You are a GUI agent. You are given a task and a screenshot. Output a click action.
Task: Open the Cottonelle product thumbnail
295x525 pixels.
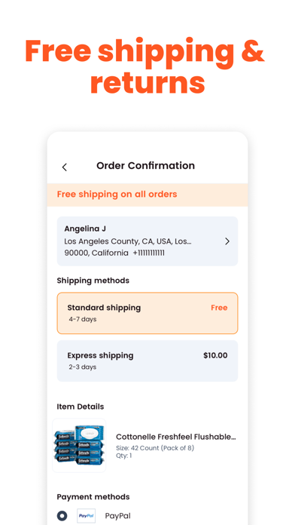(x=79, y=445)
